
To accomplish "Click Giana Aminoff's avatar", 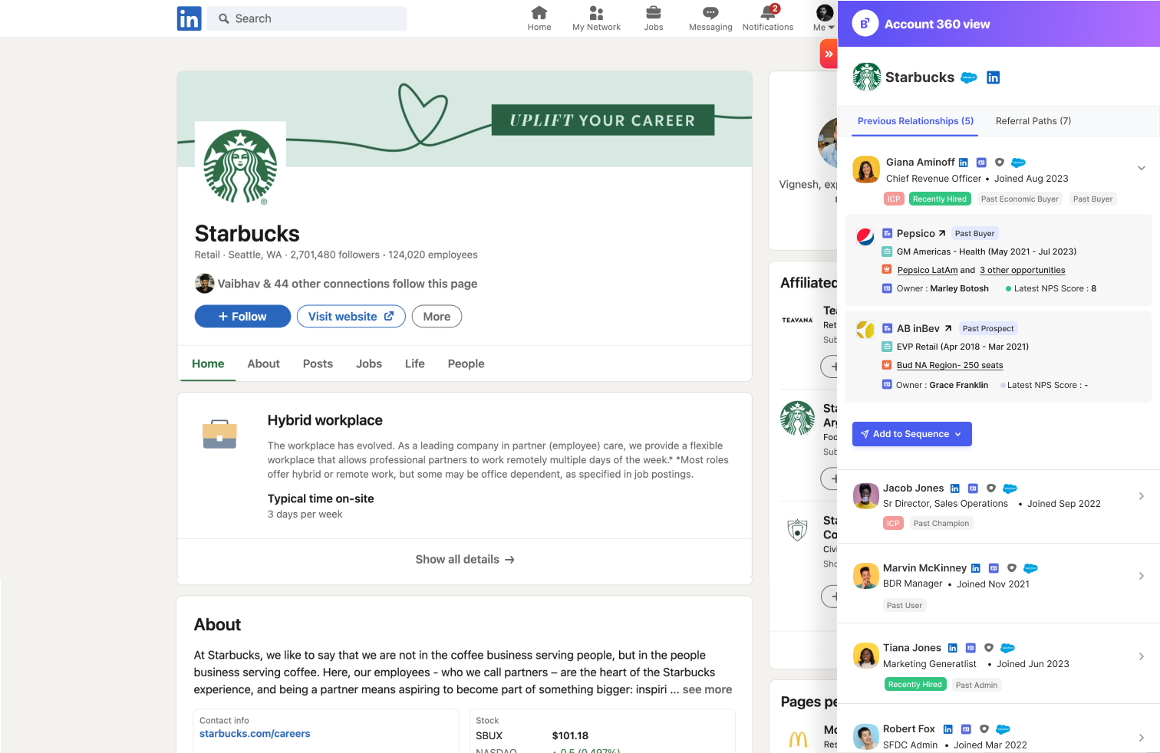I will point(866,169).
